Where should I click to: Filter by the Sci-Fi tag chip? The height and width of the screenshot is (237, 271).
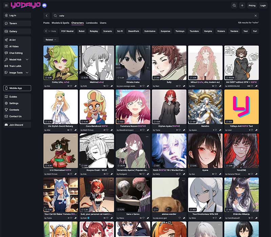click(120, 31)
